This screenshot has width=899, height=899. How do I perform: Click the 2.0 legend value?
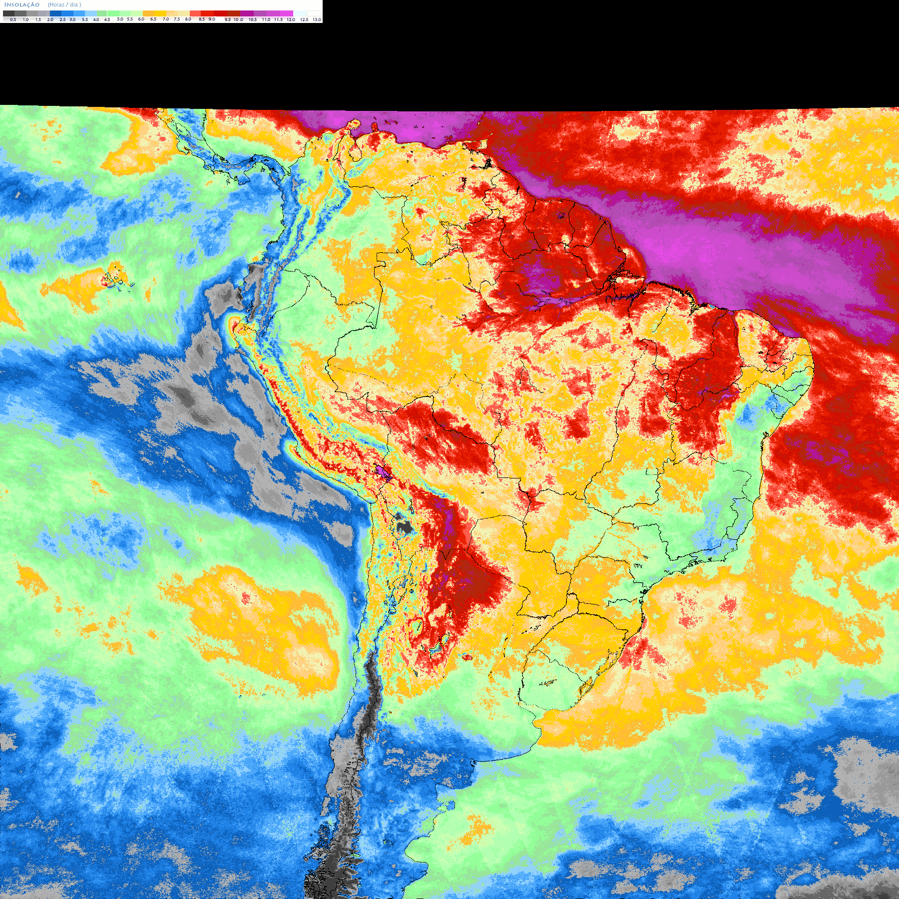[50, 19]
